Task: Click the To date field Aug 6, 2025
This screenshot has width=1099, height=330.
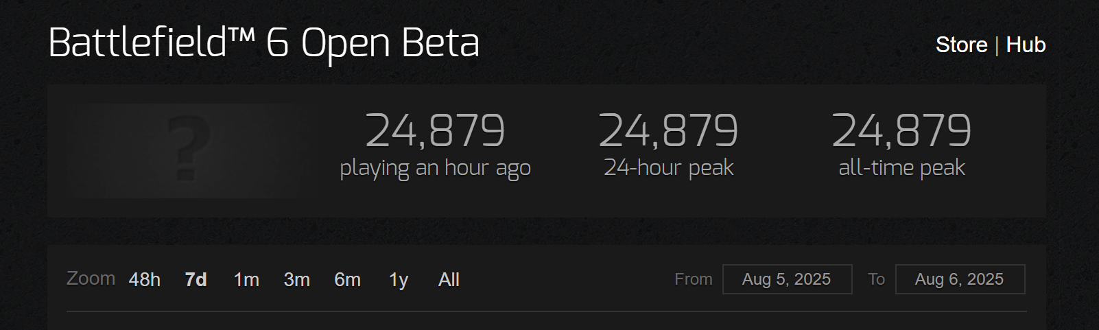Action: [960, 279]
